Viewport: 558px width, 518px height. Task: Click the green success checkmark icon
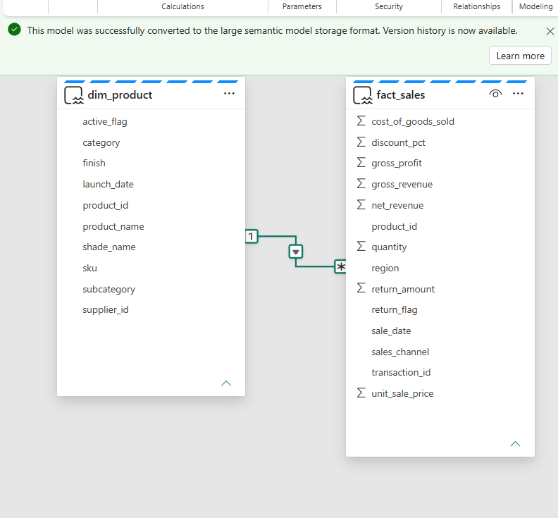(x=15, y=30)
